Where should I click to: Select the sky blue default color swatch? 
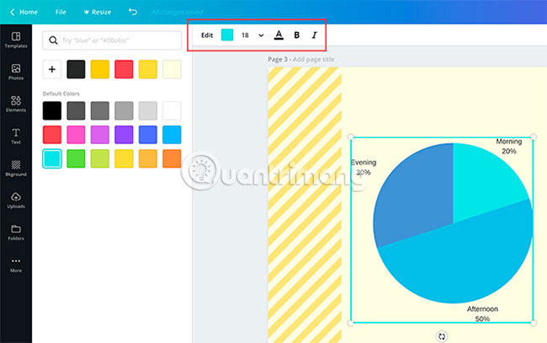point(172,135)
